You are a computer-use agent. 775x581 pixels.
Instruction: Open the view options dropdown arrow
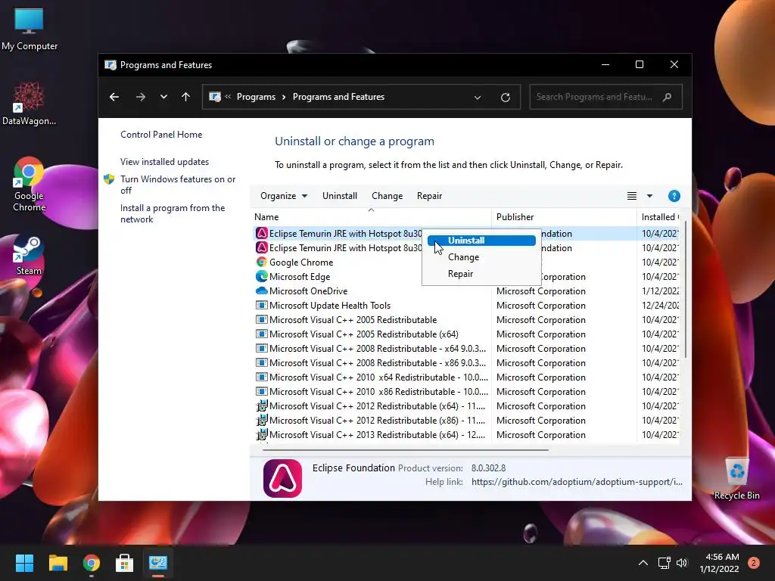tap(649, 196)
